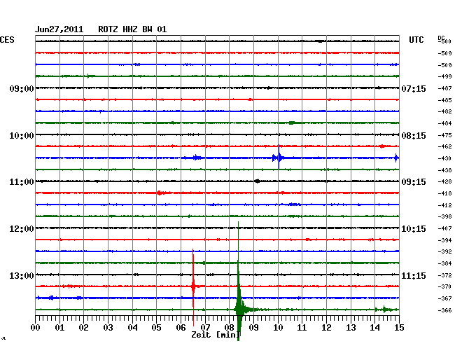Click the 10:15 UTC time label
This screenshot has height=346, width=455.
tap(414, 229)
